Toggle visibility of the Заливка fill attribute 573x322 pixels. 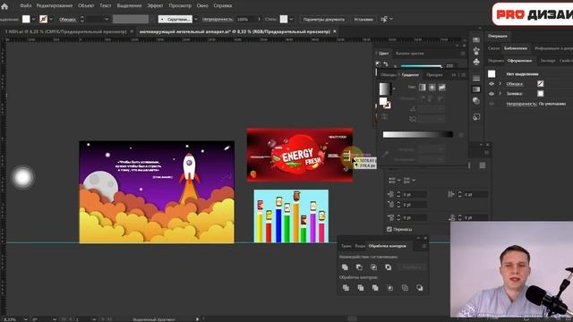coord(492,94)
